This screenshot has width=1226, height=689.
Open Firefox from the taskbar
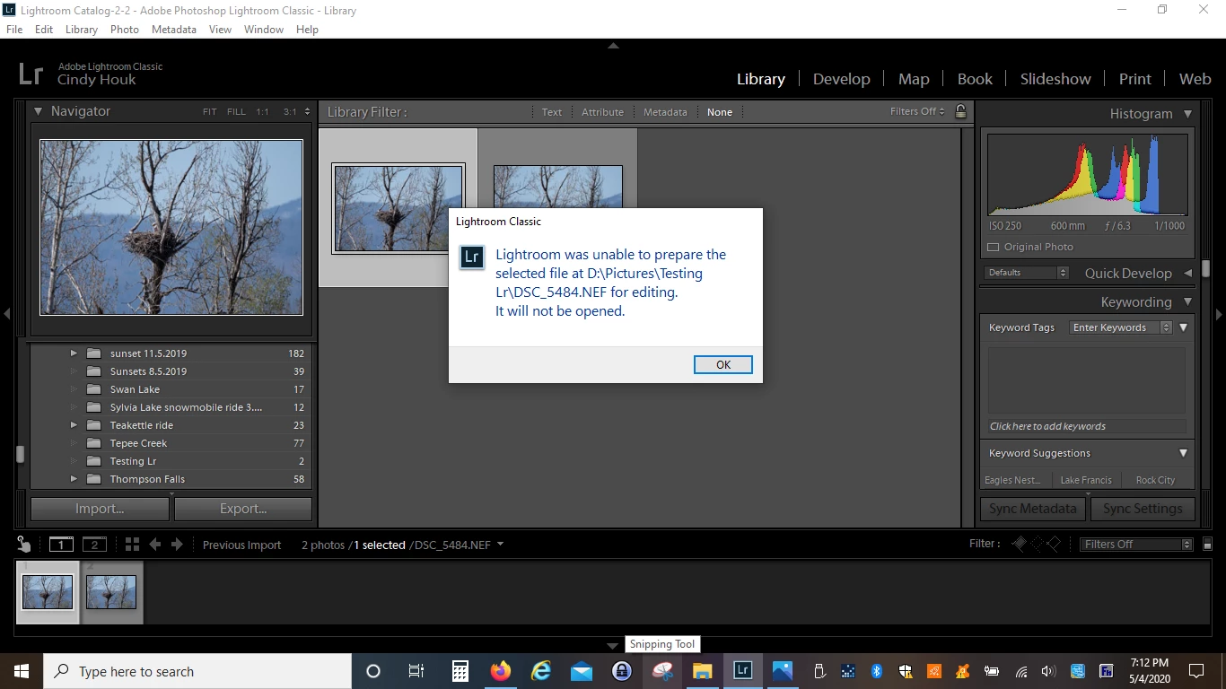[500, 671]
